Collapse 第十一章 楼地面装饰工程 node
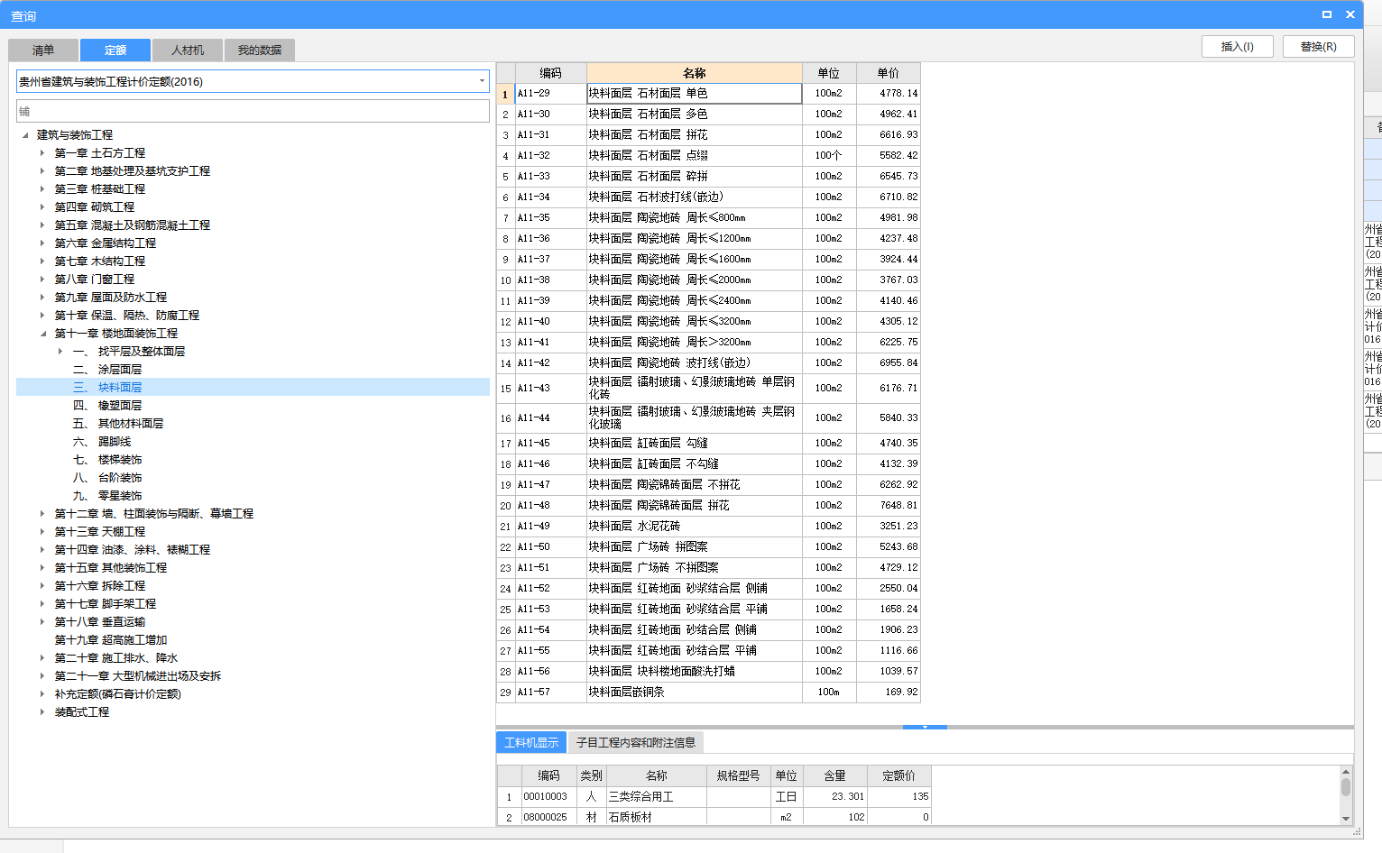Image resolution: width=1382 pixels, height=853 pixels. click(x=42, y=334)
